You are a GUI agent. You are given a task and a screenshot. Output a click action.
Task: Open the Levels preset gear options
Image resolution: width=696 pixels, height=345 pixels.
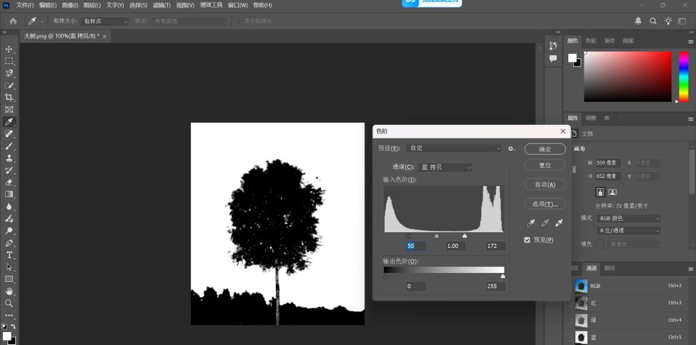[511, 148]
